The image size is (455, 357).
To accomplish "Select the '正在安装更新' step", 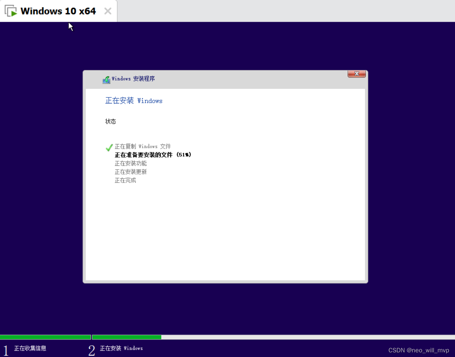I will (130, 172).
